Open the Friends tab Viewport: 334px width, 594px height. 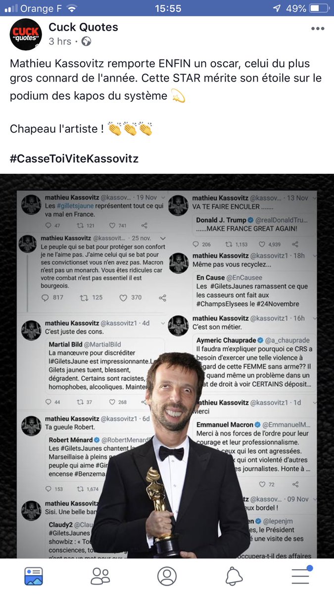pyautogui.click(x=100, y=576)
